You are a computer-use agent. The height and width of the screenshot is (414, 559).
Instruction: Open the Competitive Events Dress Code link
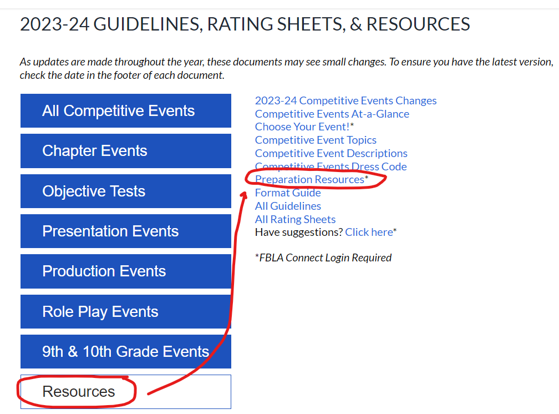331,166
